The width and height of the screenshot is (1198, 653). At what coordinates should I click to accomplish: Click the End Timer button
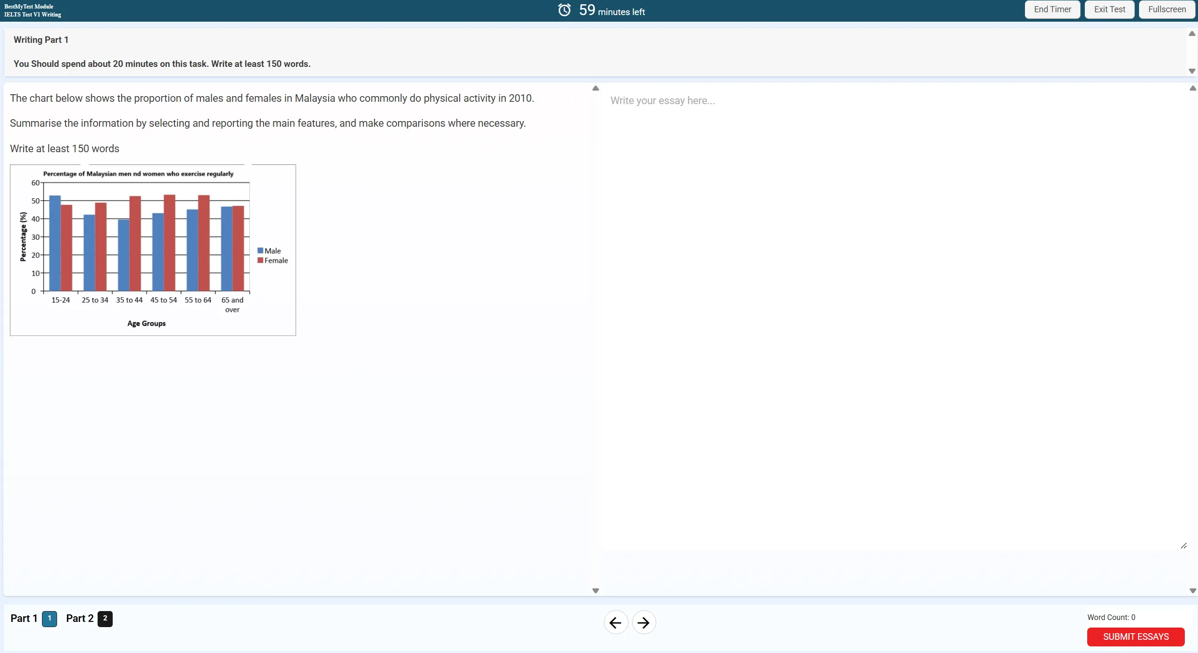click(x=1052, y=9)
